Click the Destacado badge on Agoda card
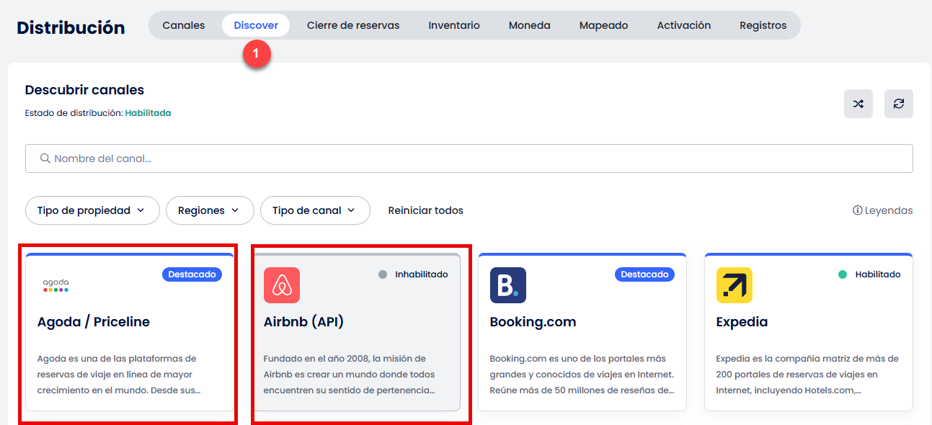This screenshot has height=425, width=932. click(x=192, y=274)
